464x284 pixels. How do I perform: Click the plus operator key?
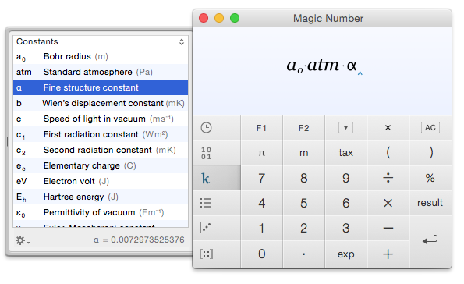(x=388, y=254)
